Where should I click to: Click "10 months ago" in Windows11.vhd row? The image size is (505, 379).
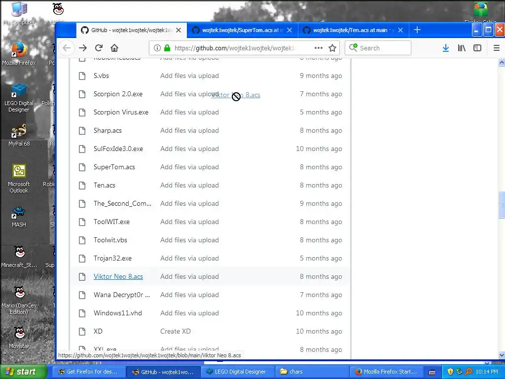tap(319, 313)
